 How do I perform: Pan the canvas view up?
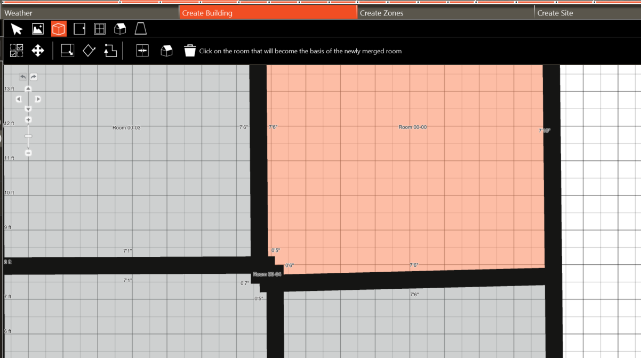click(x=28, y=89)
